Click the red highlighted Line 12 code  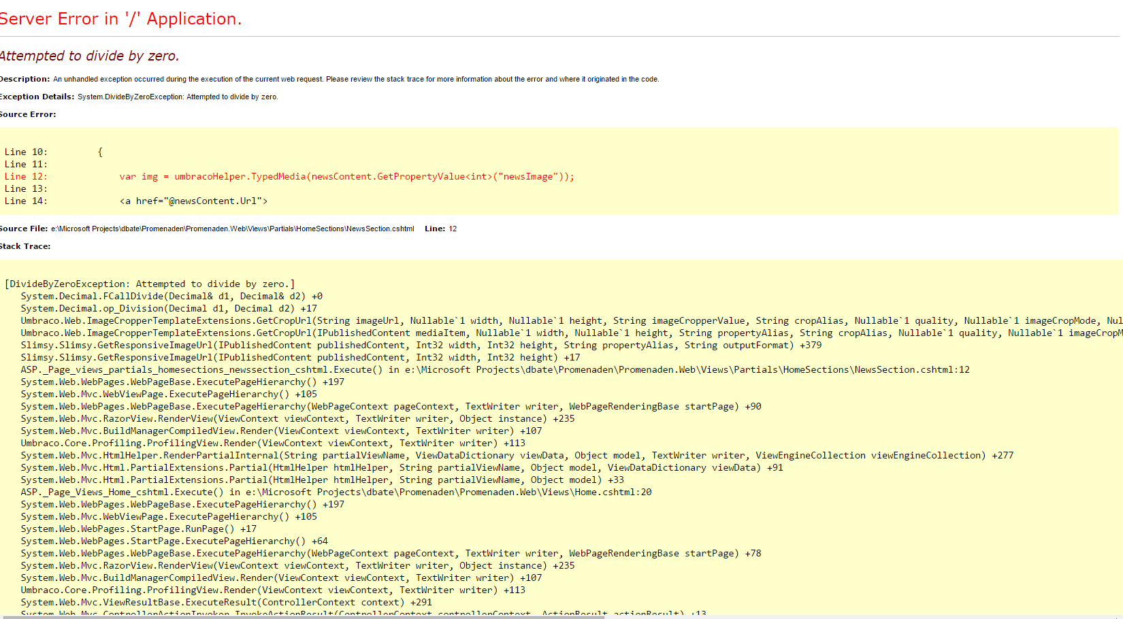click(346, 177)
